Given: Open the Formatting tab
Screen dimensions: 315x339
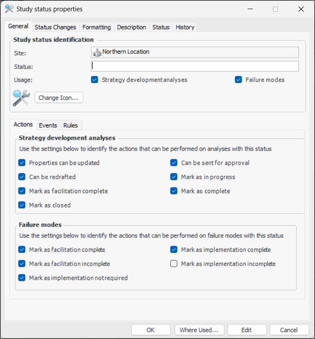Looking at the screenshot, I should 96,27.
